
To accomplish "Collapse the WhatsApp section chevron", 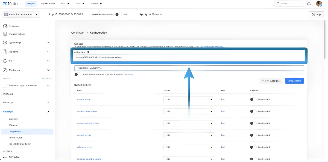I will point(48,112).
